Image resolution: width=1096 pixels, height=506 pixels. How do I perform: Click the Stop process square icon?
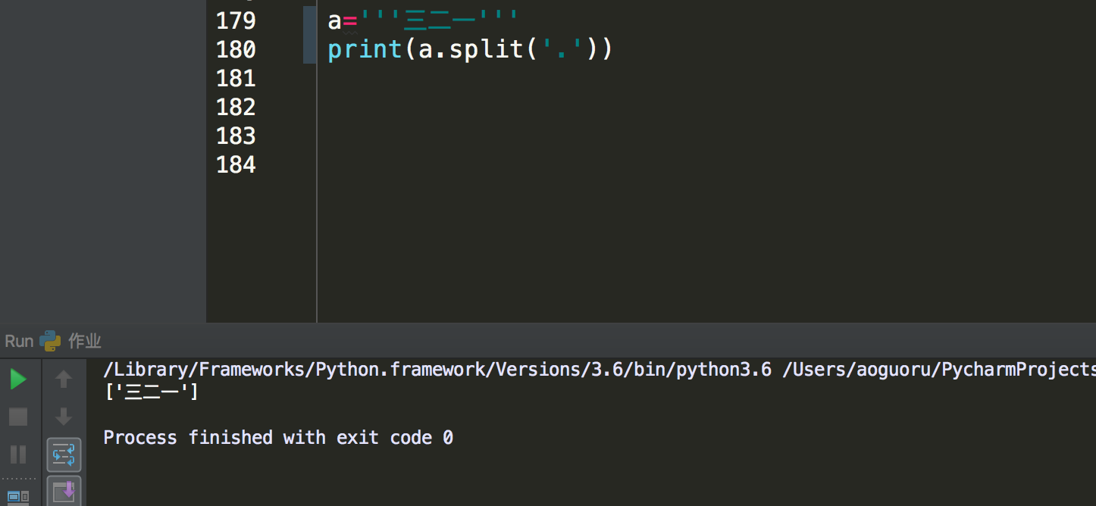pyautogui.click(x=18, y=416)
